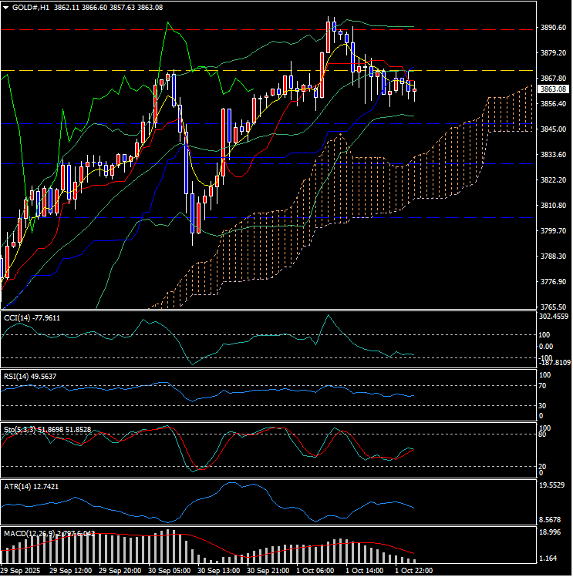
Task: Click the red dashed horizontal line near 3890
Action: (x=231, y=29)
